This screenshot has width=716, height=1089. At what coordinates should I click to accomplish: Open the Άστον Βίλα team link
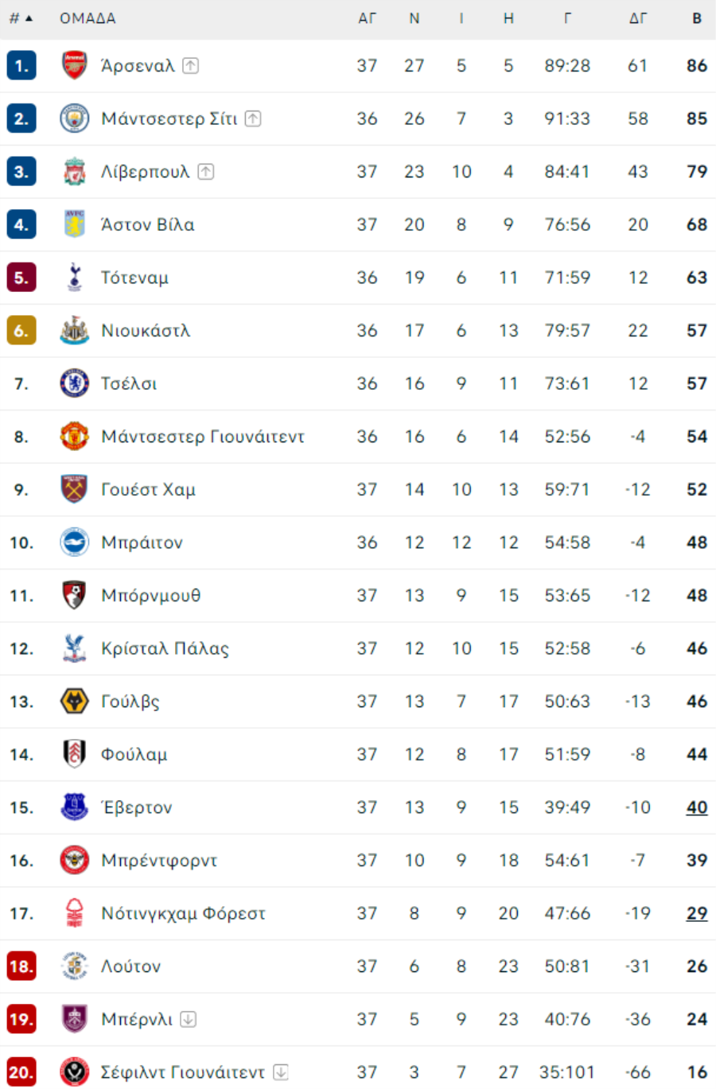(148, 225)
